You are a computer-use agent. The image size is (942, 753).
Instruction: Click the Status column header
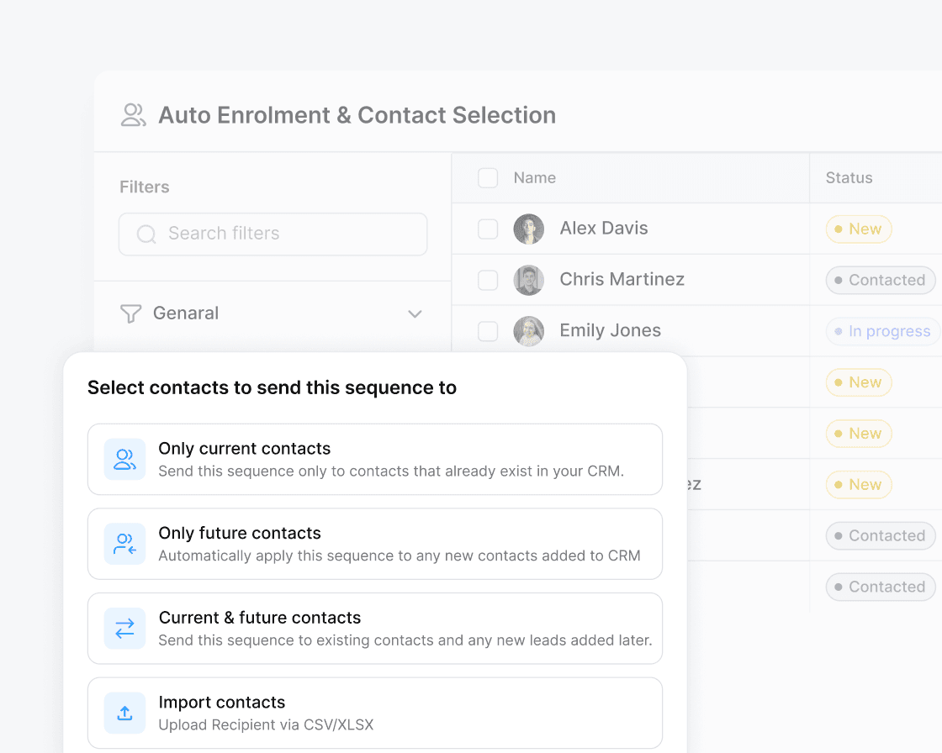tap(849, 178)
